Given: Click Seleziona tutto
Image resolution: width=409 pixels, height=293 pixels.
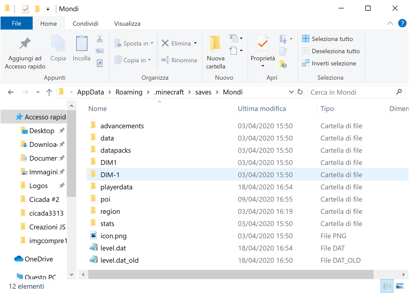Looking at the screenshot, I should pos(328,39).
